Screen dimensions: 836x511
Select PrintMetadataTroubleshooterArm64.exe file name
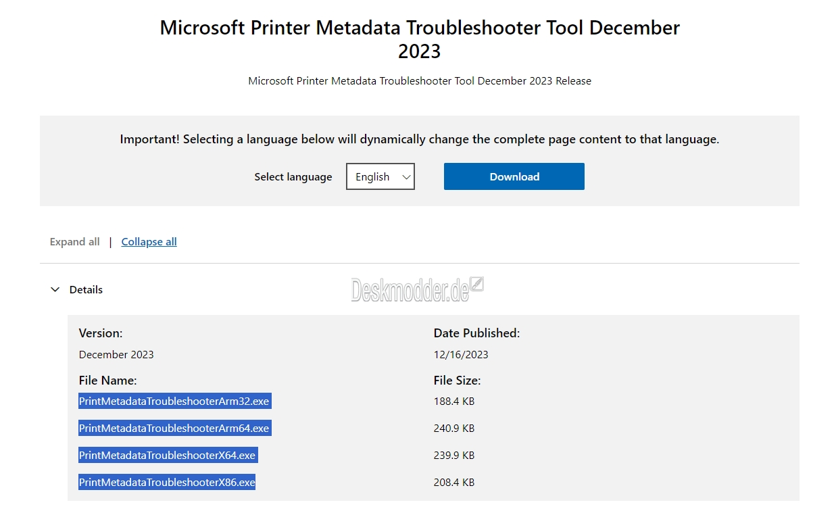pos(174,428)
